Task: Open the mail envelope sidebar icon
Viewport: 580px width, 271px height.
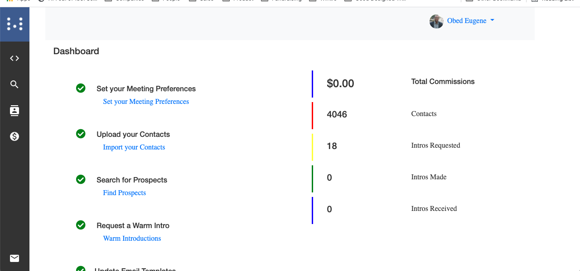Action: pyautogui.click(x=14, y=258)
